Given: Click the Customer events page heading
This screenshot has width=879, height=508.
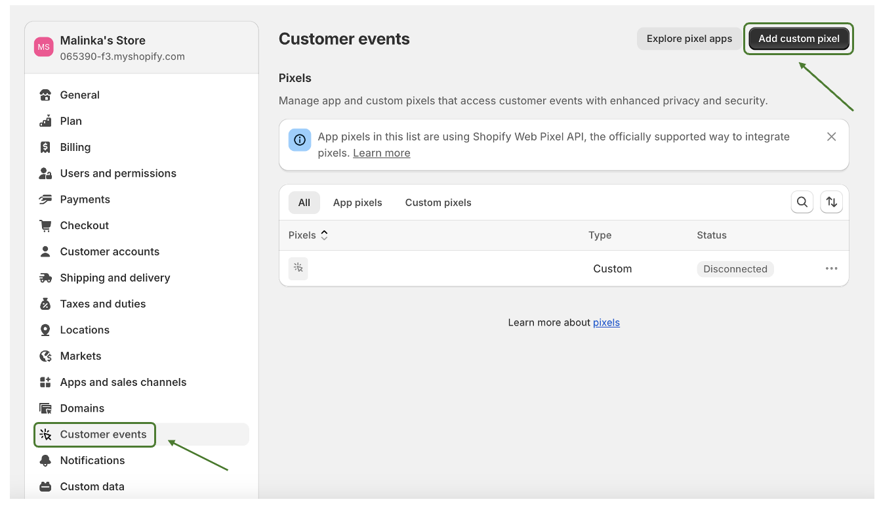Looking at the screenshot, I should tap(344, 39).
